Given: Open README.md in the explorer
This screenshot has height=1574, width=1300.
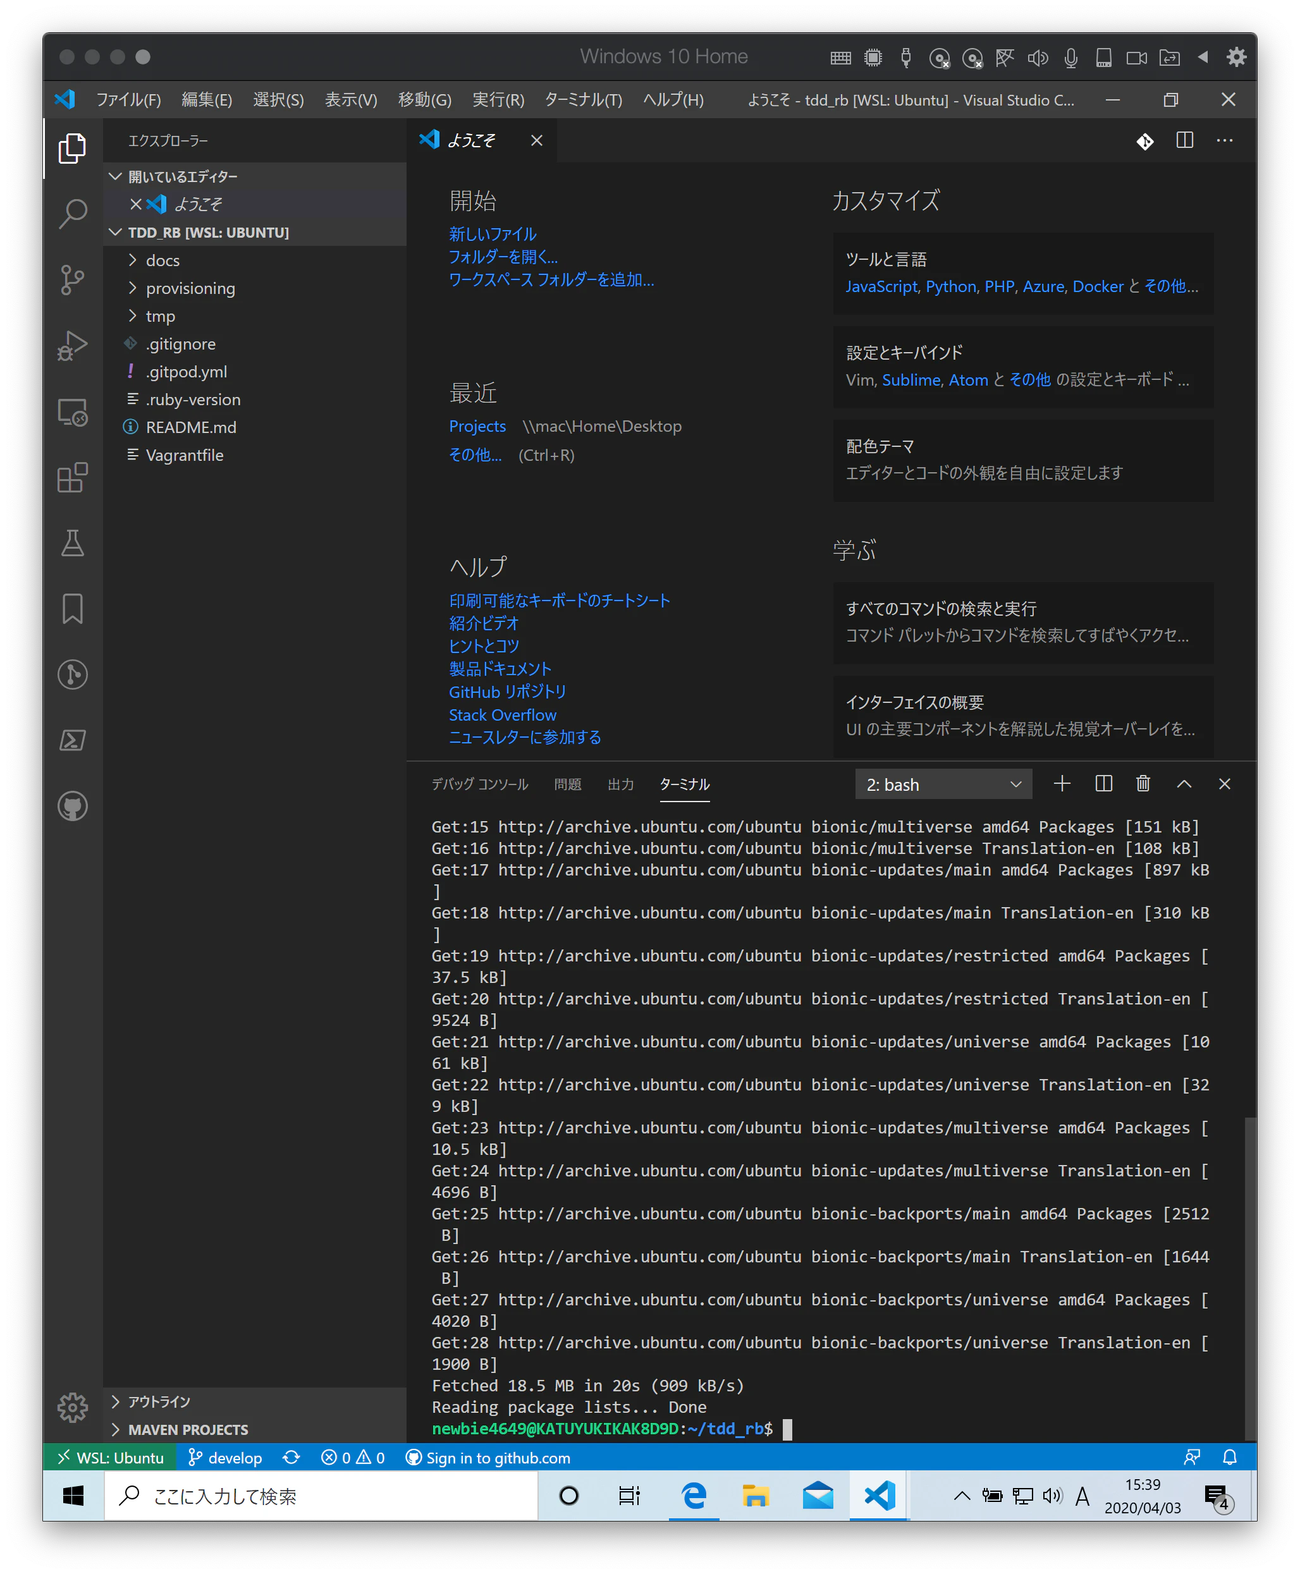Looking at the screenshot, I should pyautogui.click(x=255, y=427).
